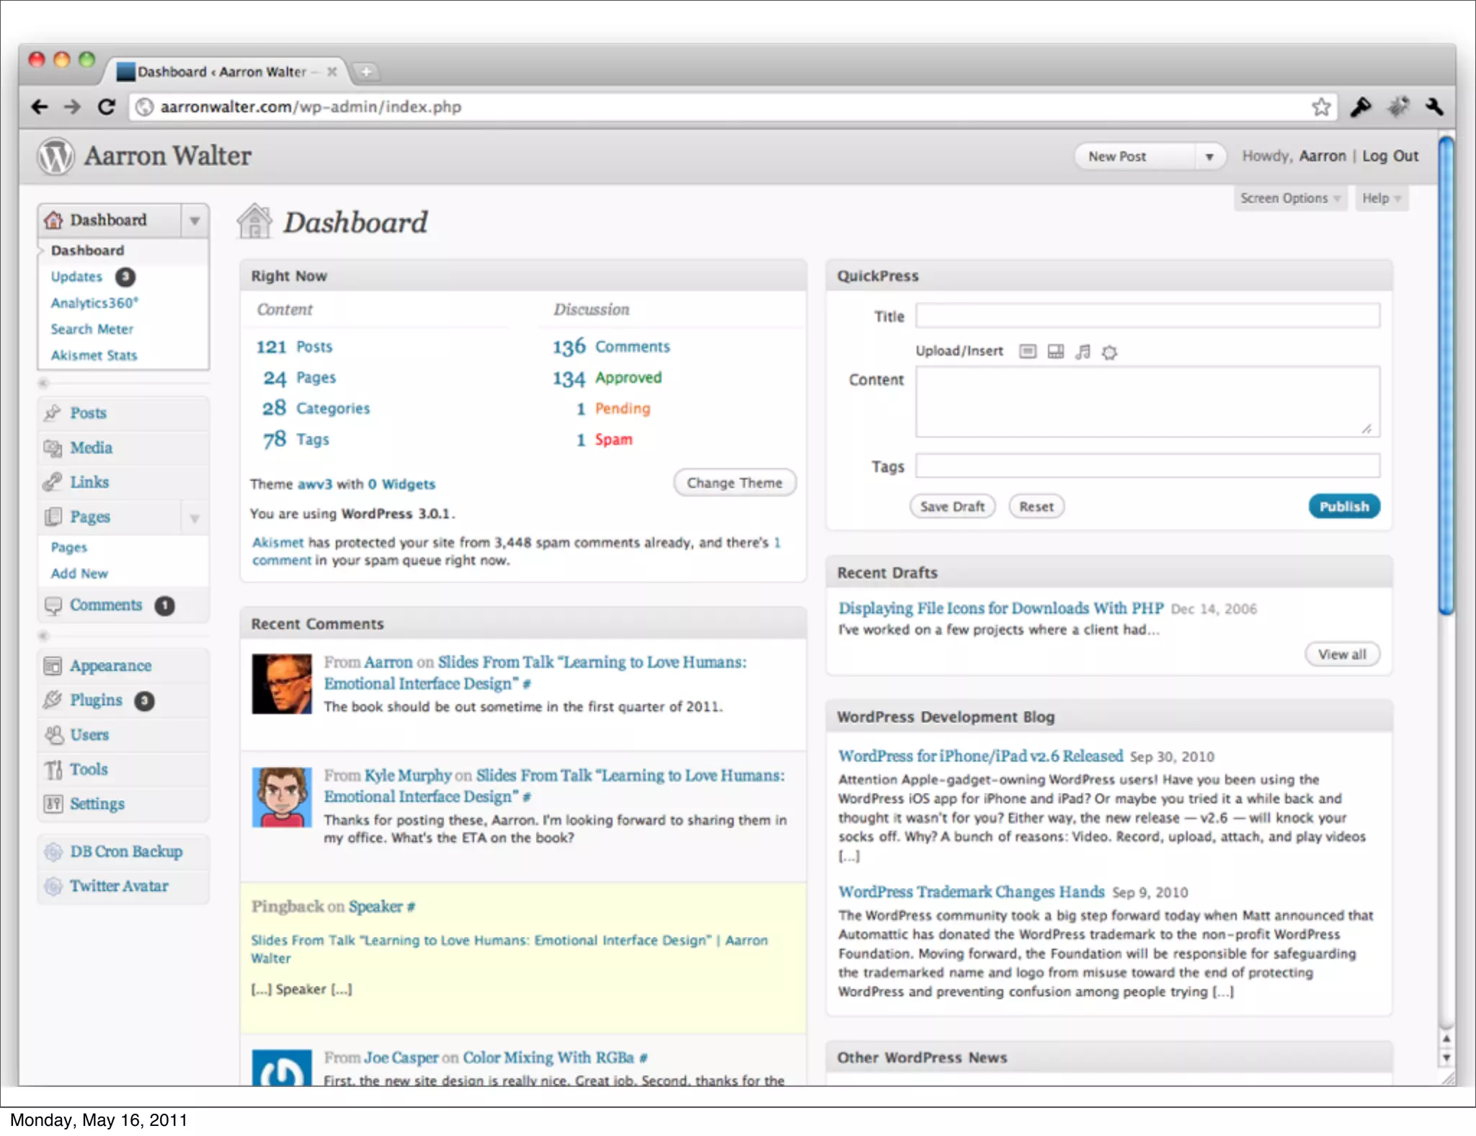Reload the page in browser toolbar
The width and height of the screenshot is (1476, 1136).
(107, 107)
